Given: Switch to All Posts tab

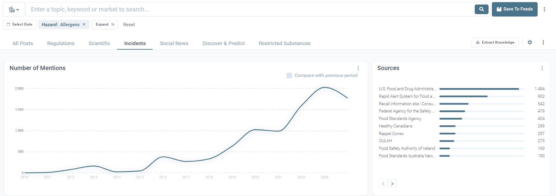Looking at the screenshot, I should click(23, 43).
